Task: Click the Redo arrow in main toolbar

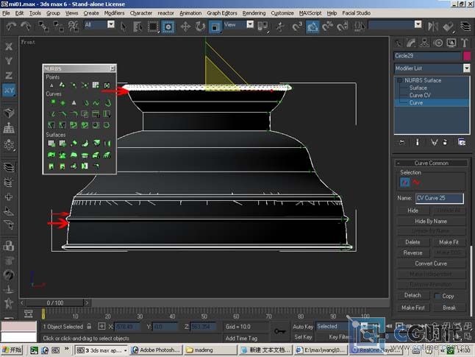Action: point(26,26)
